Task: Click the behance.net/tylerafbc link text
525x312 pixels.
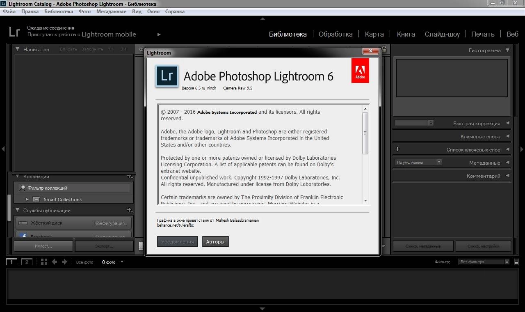Action: pos(175,225)
